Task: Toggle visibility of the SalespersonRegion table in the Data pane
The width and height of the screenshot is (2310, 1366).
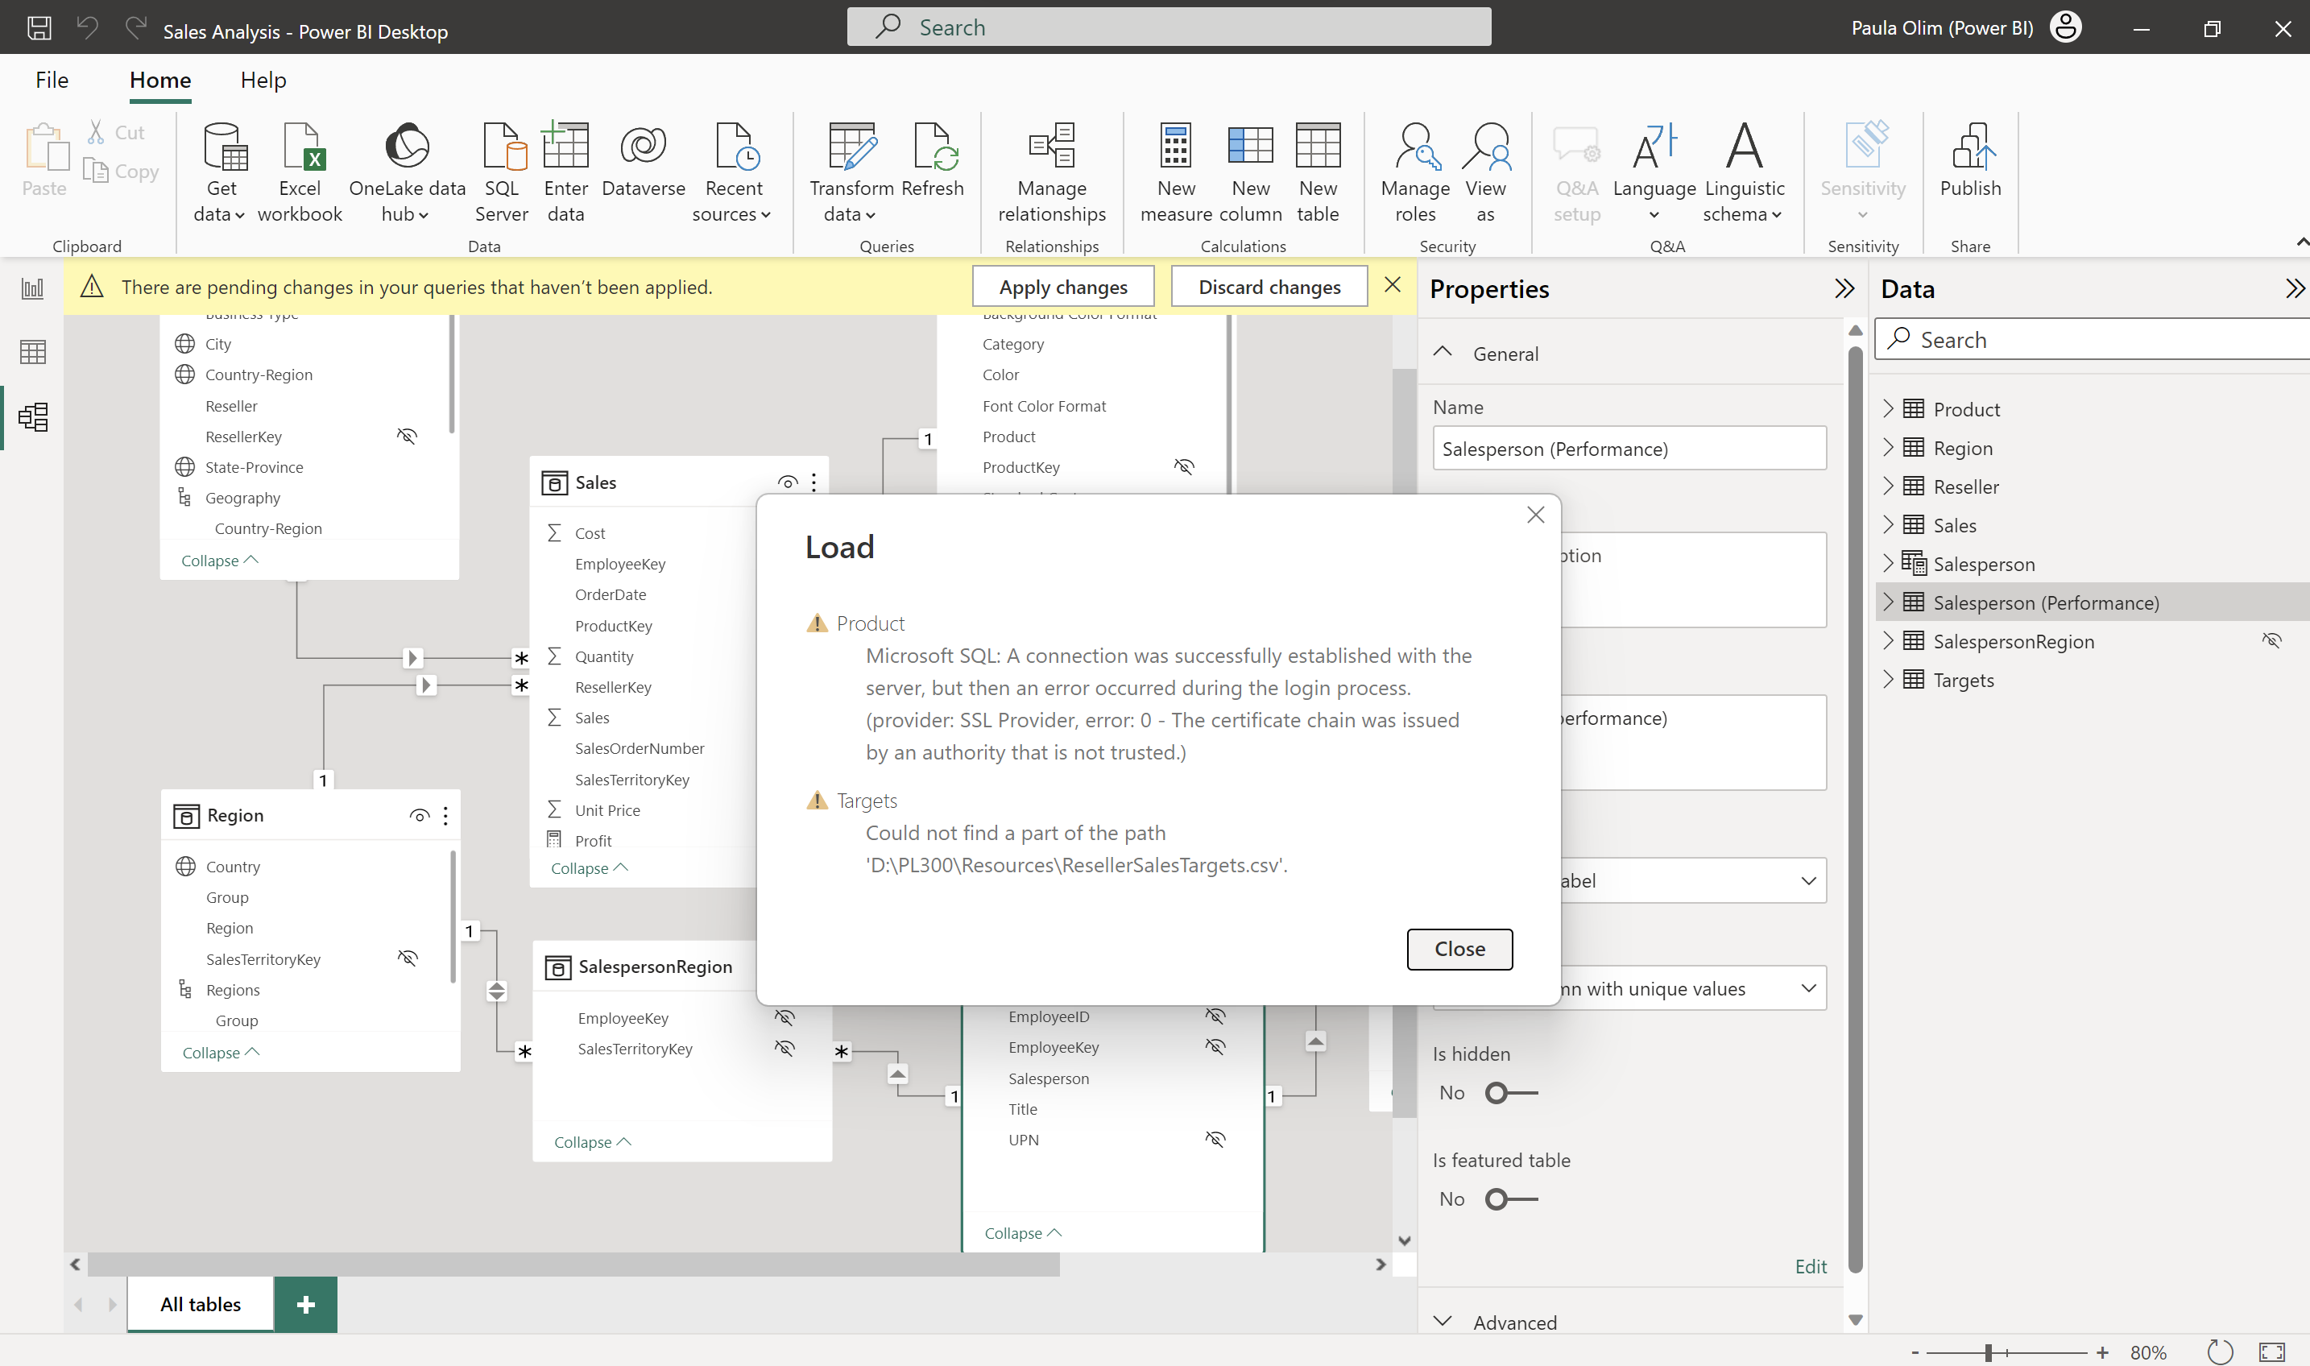Action: click(2271, 640)
